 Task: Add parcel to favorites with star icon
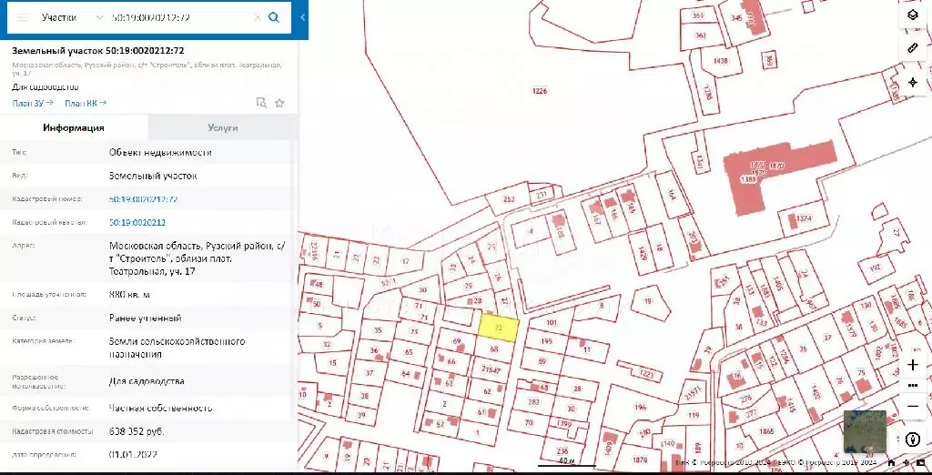tap(279, 103)
